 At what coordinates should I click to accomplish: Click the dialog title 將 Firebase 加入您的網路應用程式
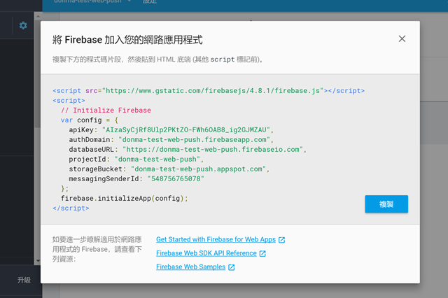[x=127, y=40]
